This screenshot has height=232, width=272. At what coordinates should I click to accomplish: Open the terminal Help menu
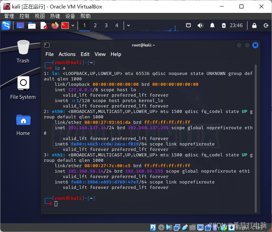pos(116,54)
